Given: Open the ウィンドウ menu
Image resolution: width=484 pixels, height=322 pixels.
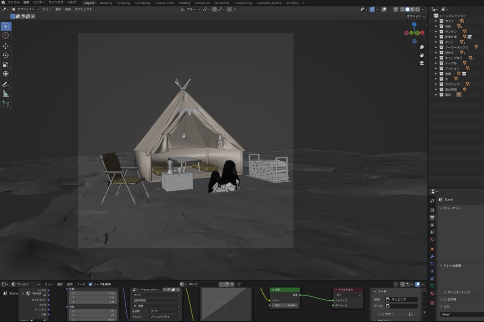Looking at the screenshot, I should 56,2.
